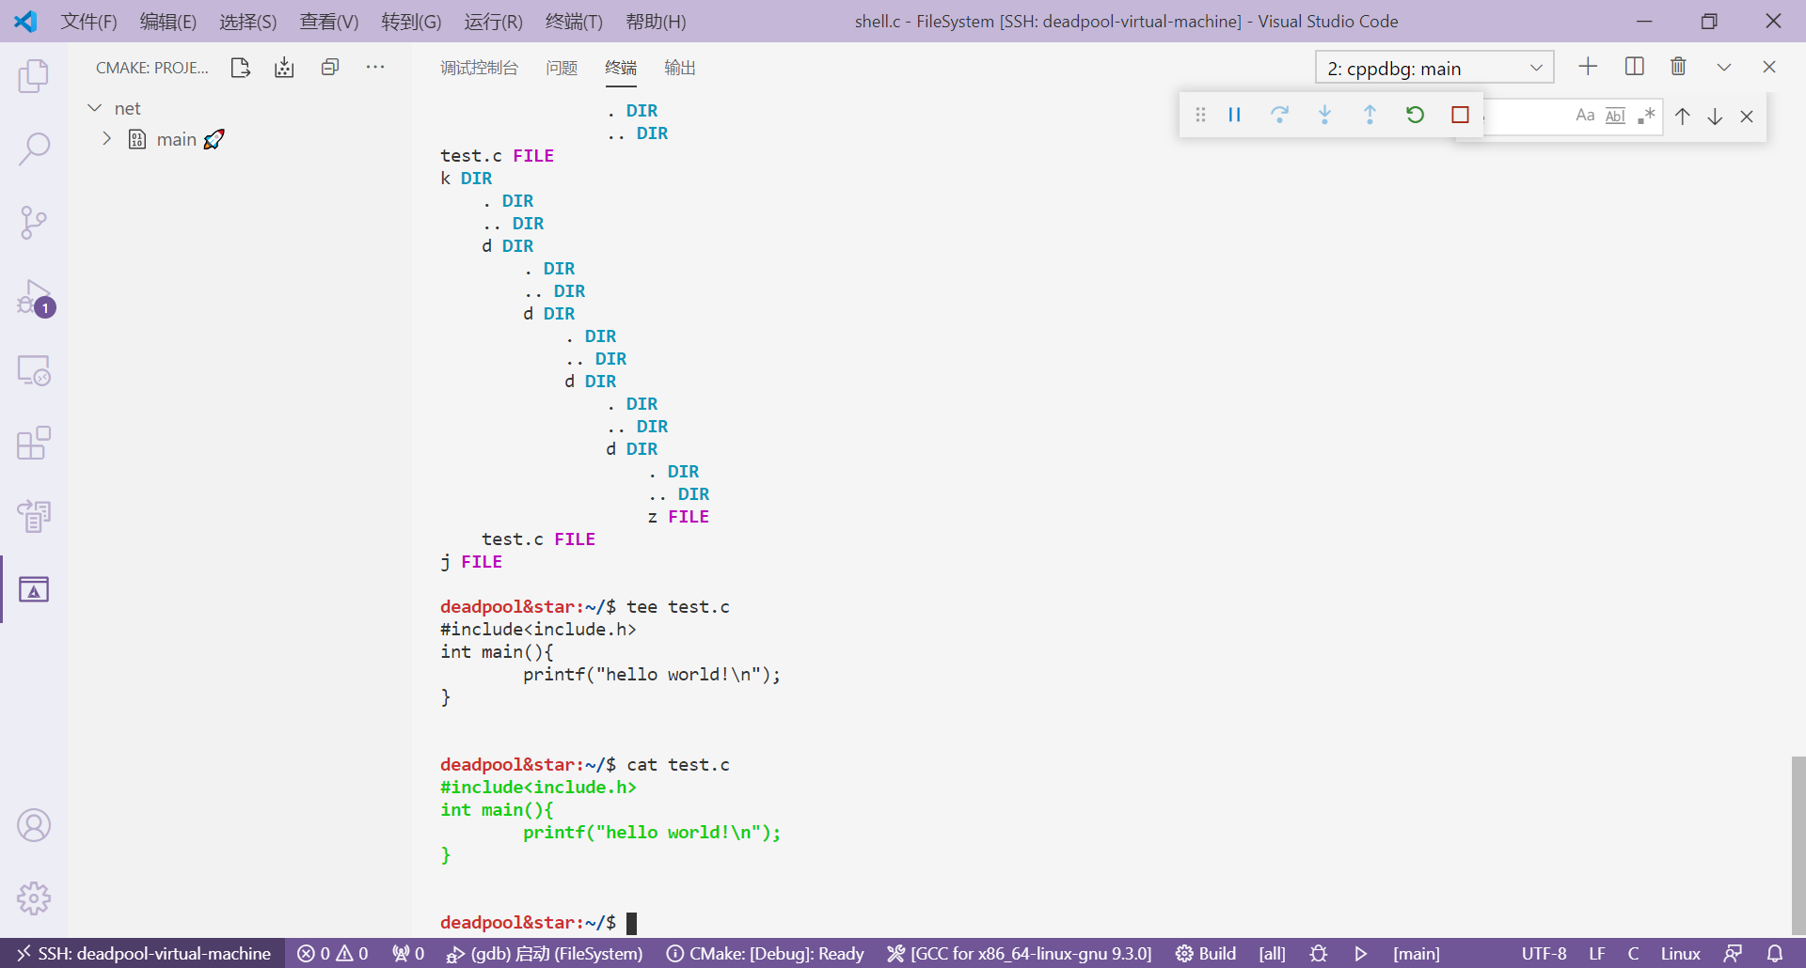
Task: Open notifications bell icon
Action: [x=1775, y=953]
